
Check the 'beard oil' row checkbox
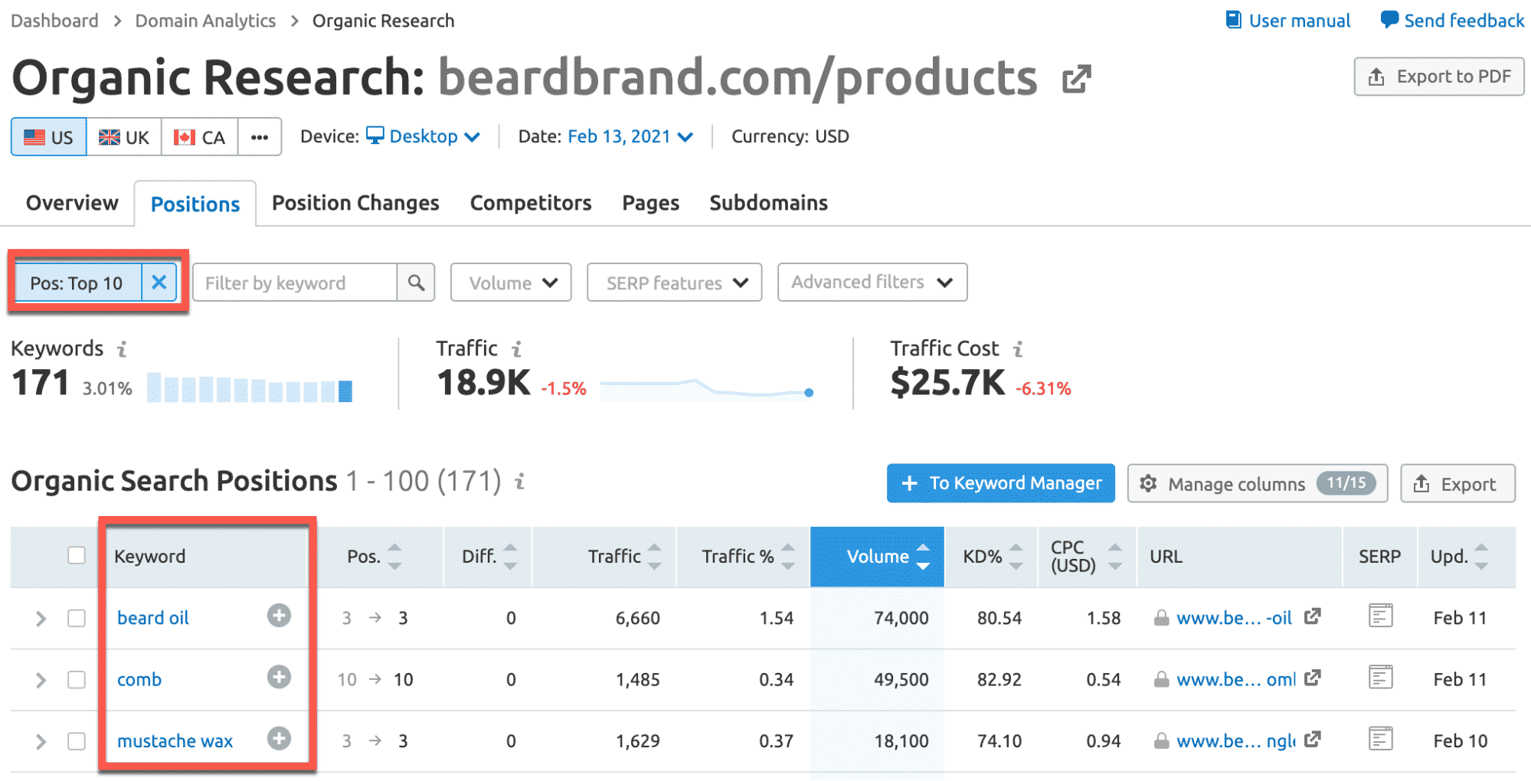[x=77, y=618]
